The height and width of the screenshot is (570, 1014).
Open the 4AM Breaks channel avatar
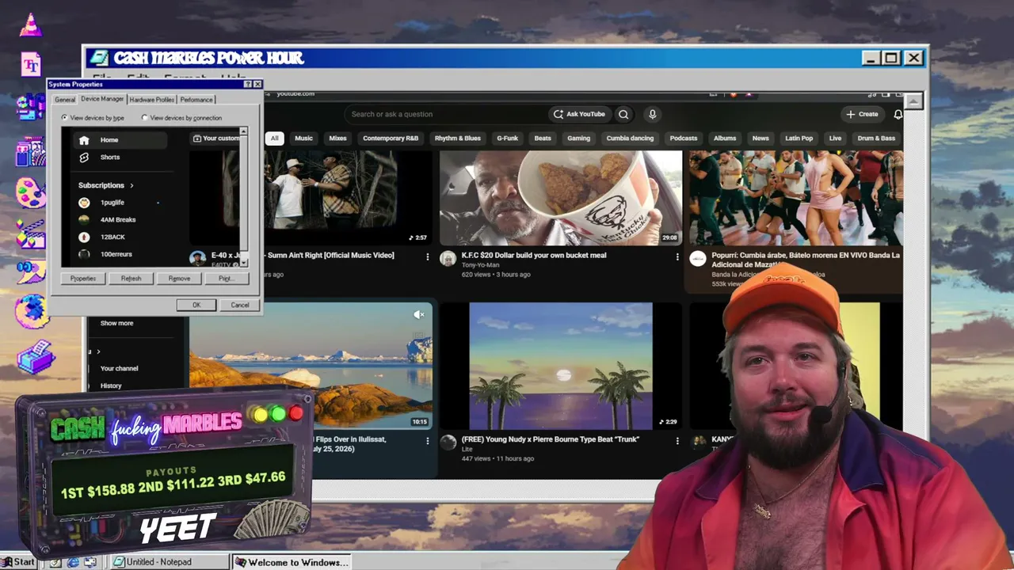pyautogui.click(x=84, y=219)
